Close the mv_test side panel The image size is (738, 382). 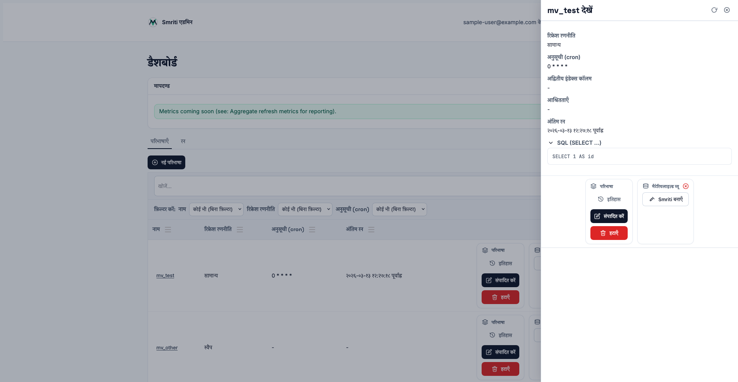pyautogui.click(x=727, y=10)
